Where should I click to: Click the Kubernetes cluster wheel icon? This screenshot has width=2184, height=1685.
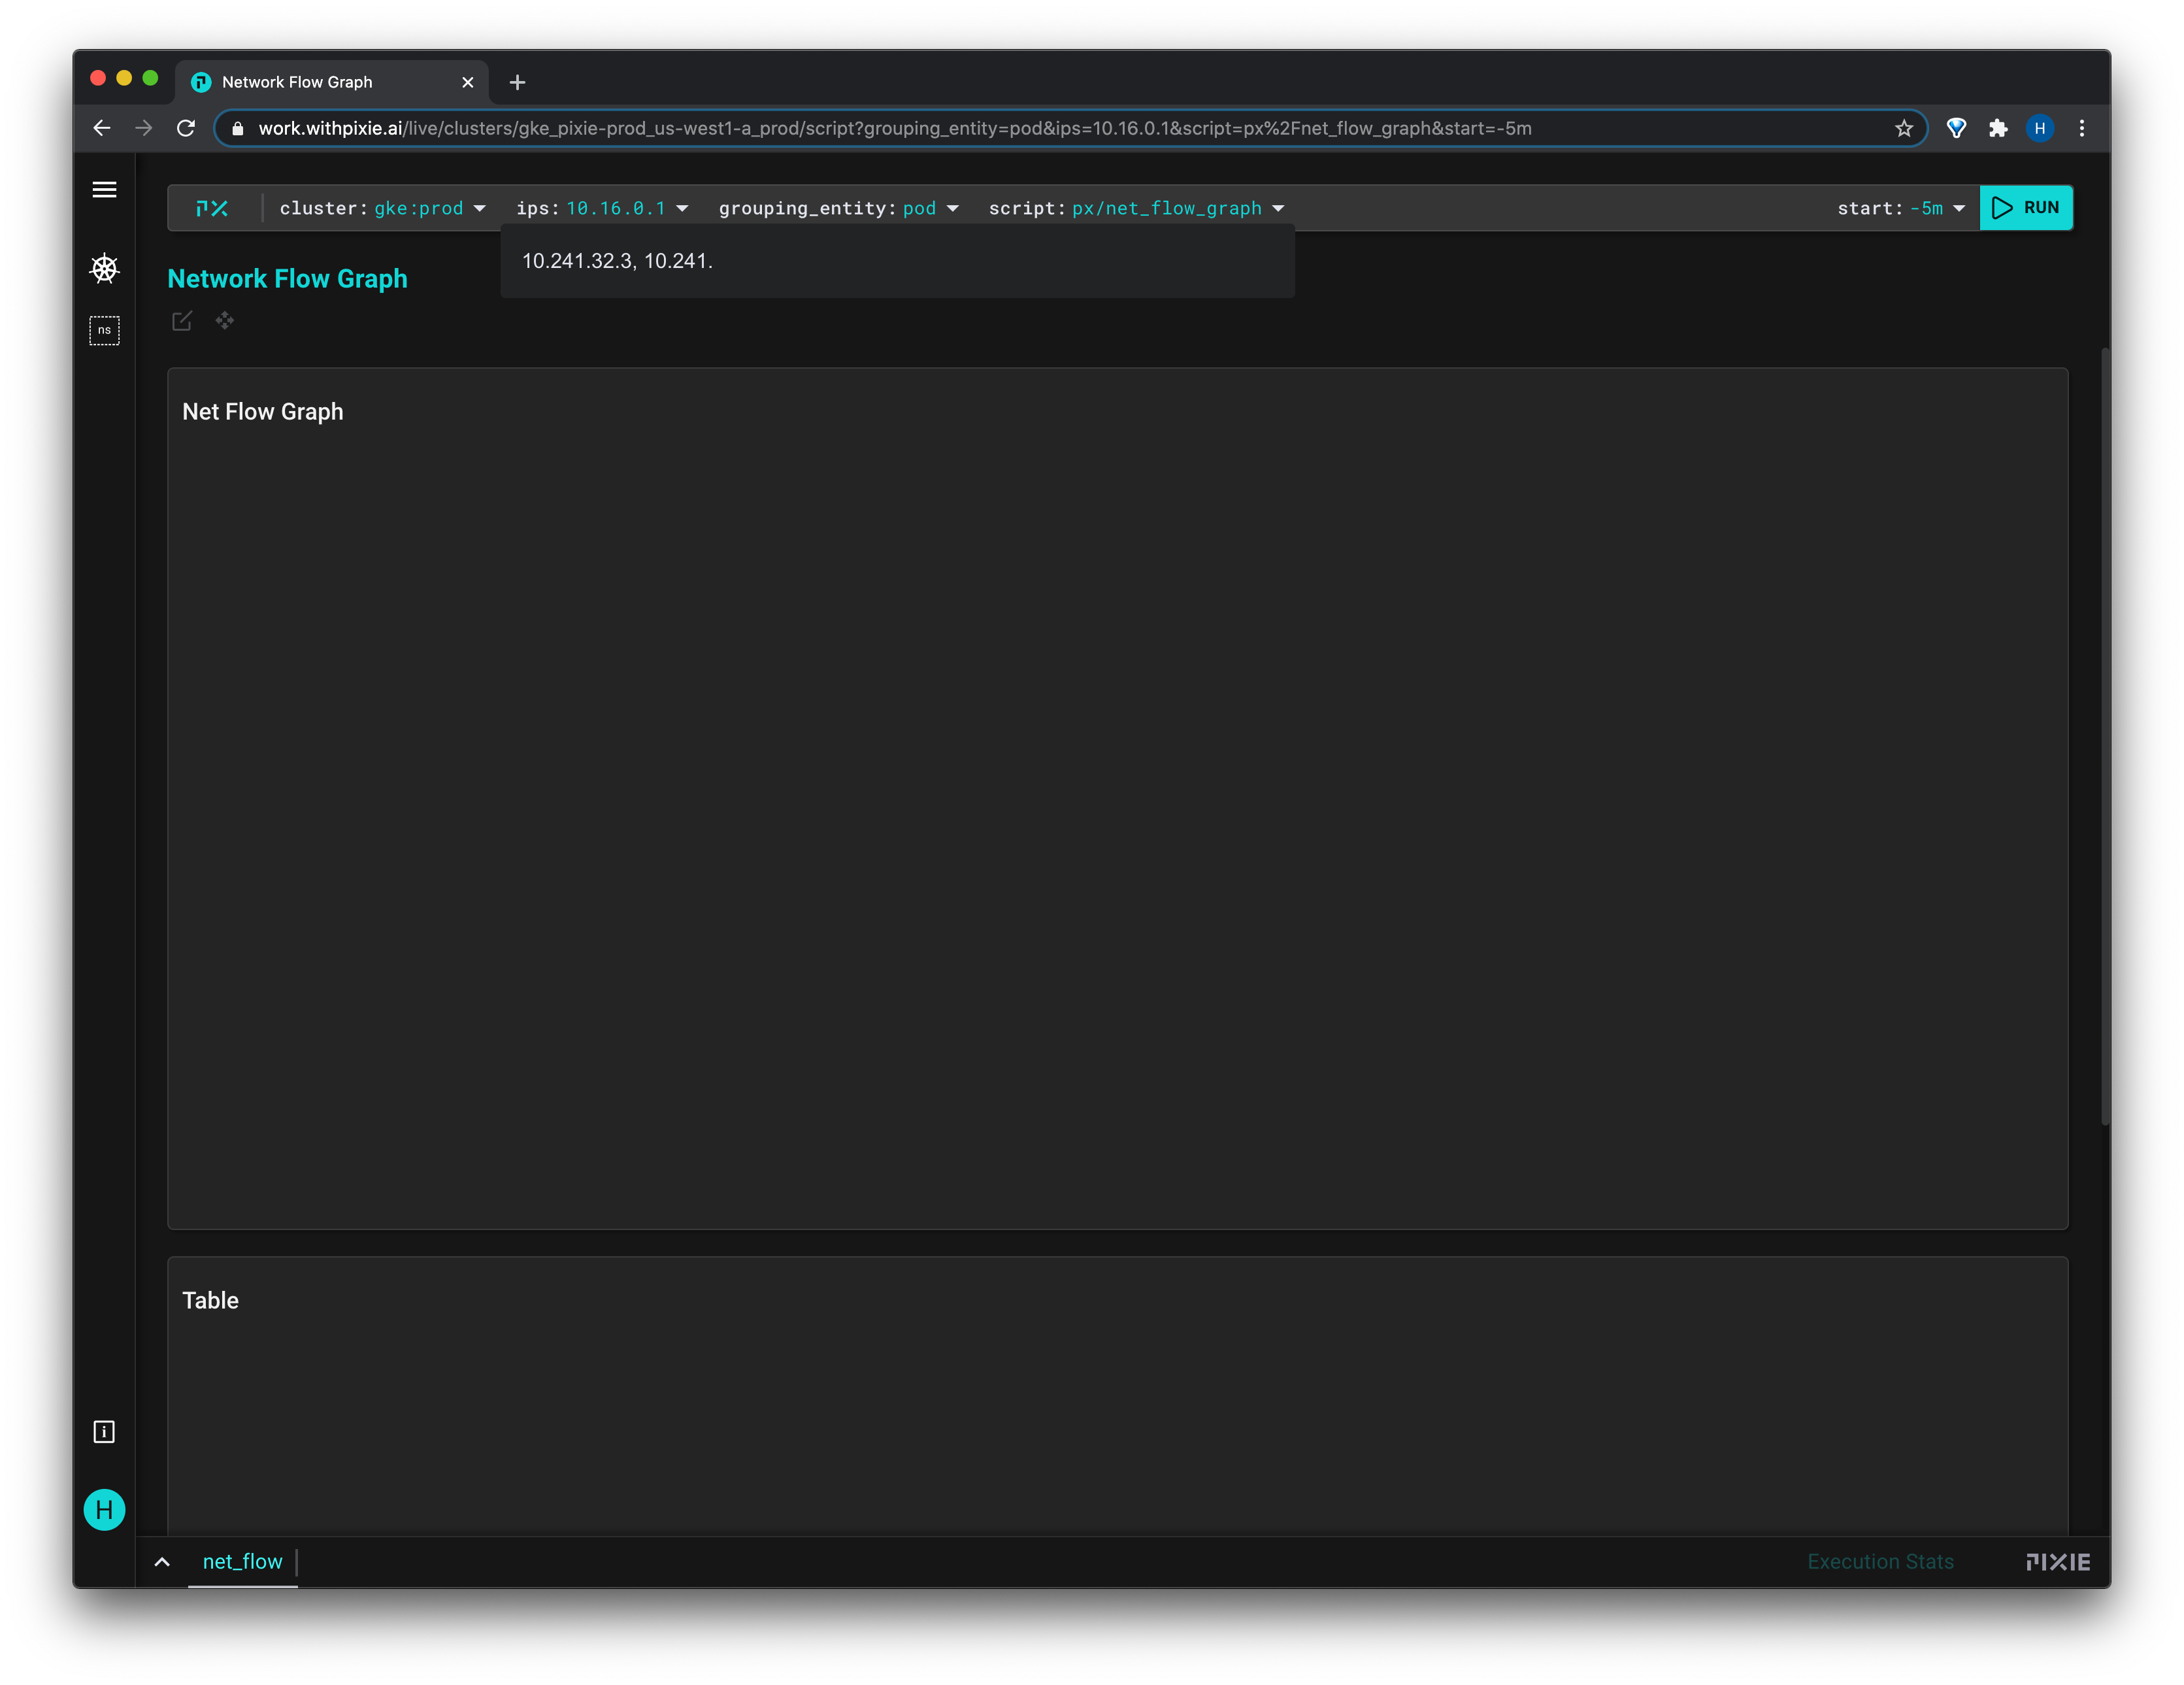pyautogui.click(x=104, y=268)
